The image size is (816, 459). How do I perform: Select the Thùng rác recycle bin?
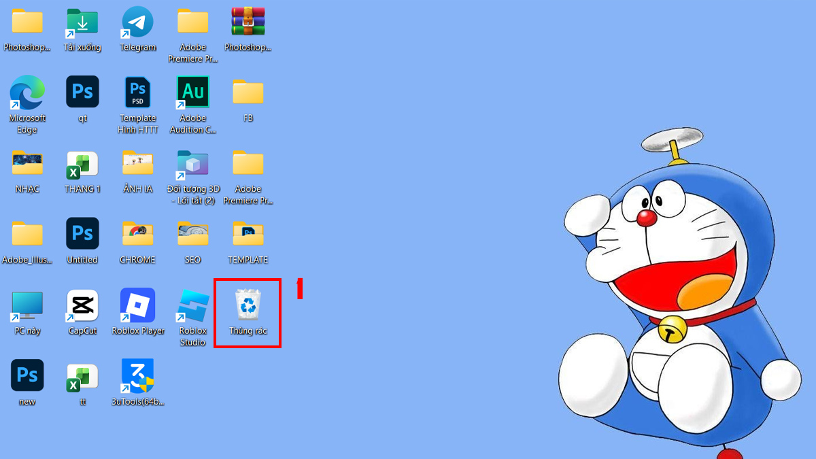tap(248, 305)
